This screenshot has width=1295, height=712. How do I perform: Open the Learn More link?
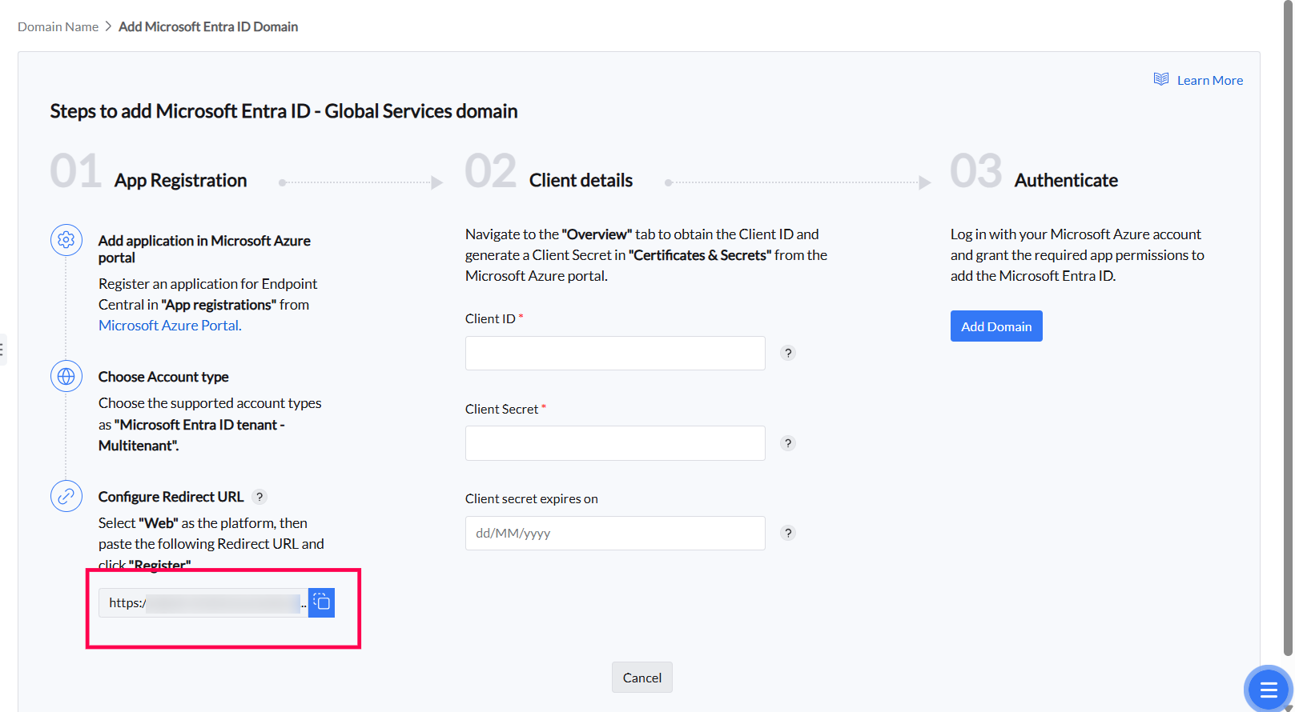pyautogui.click(x=1209, y=80)
